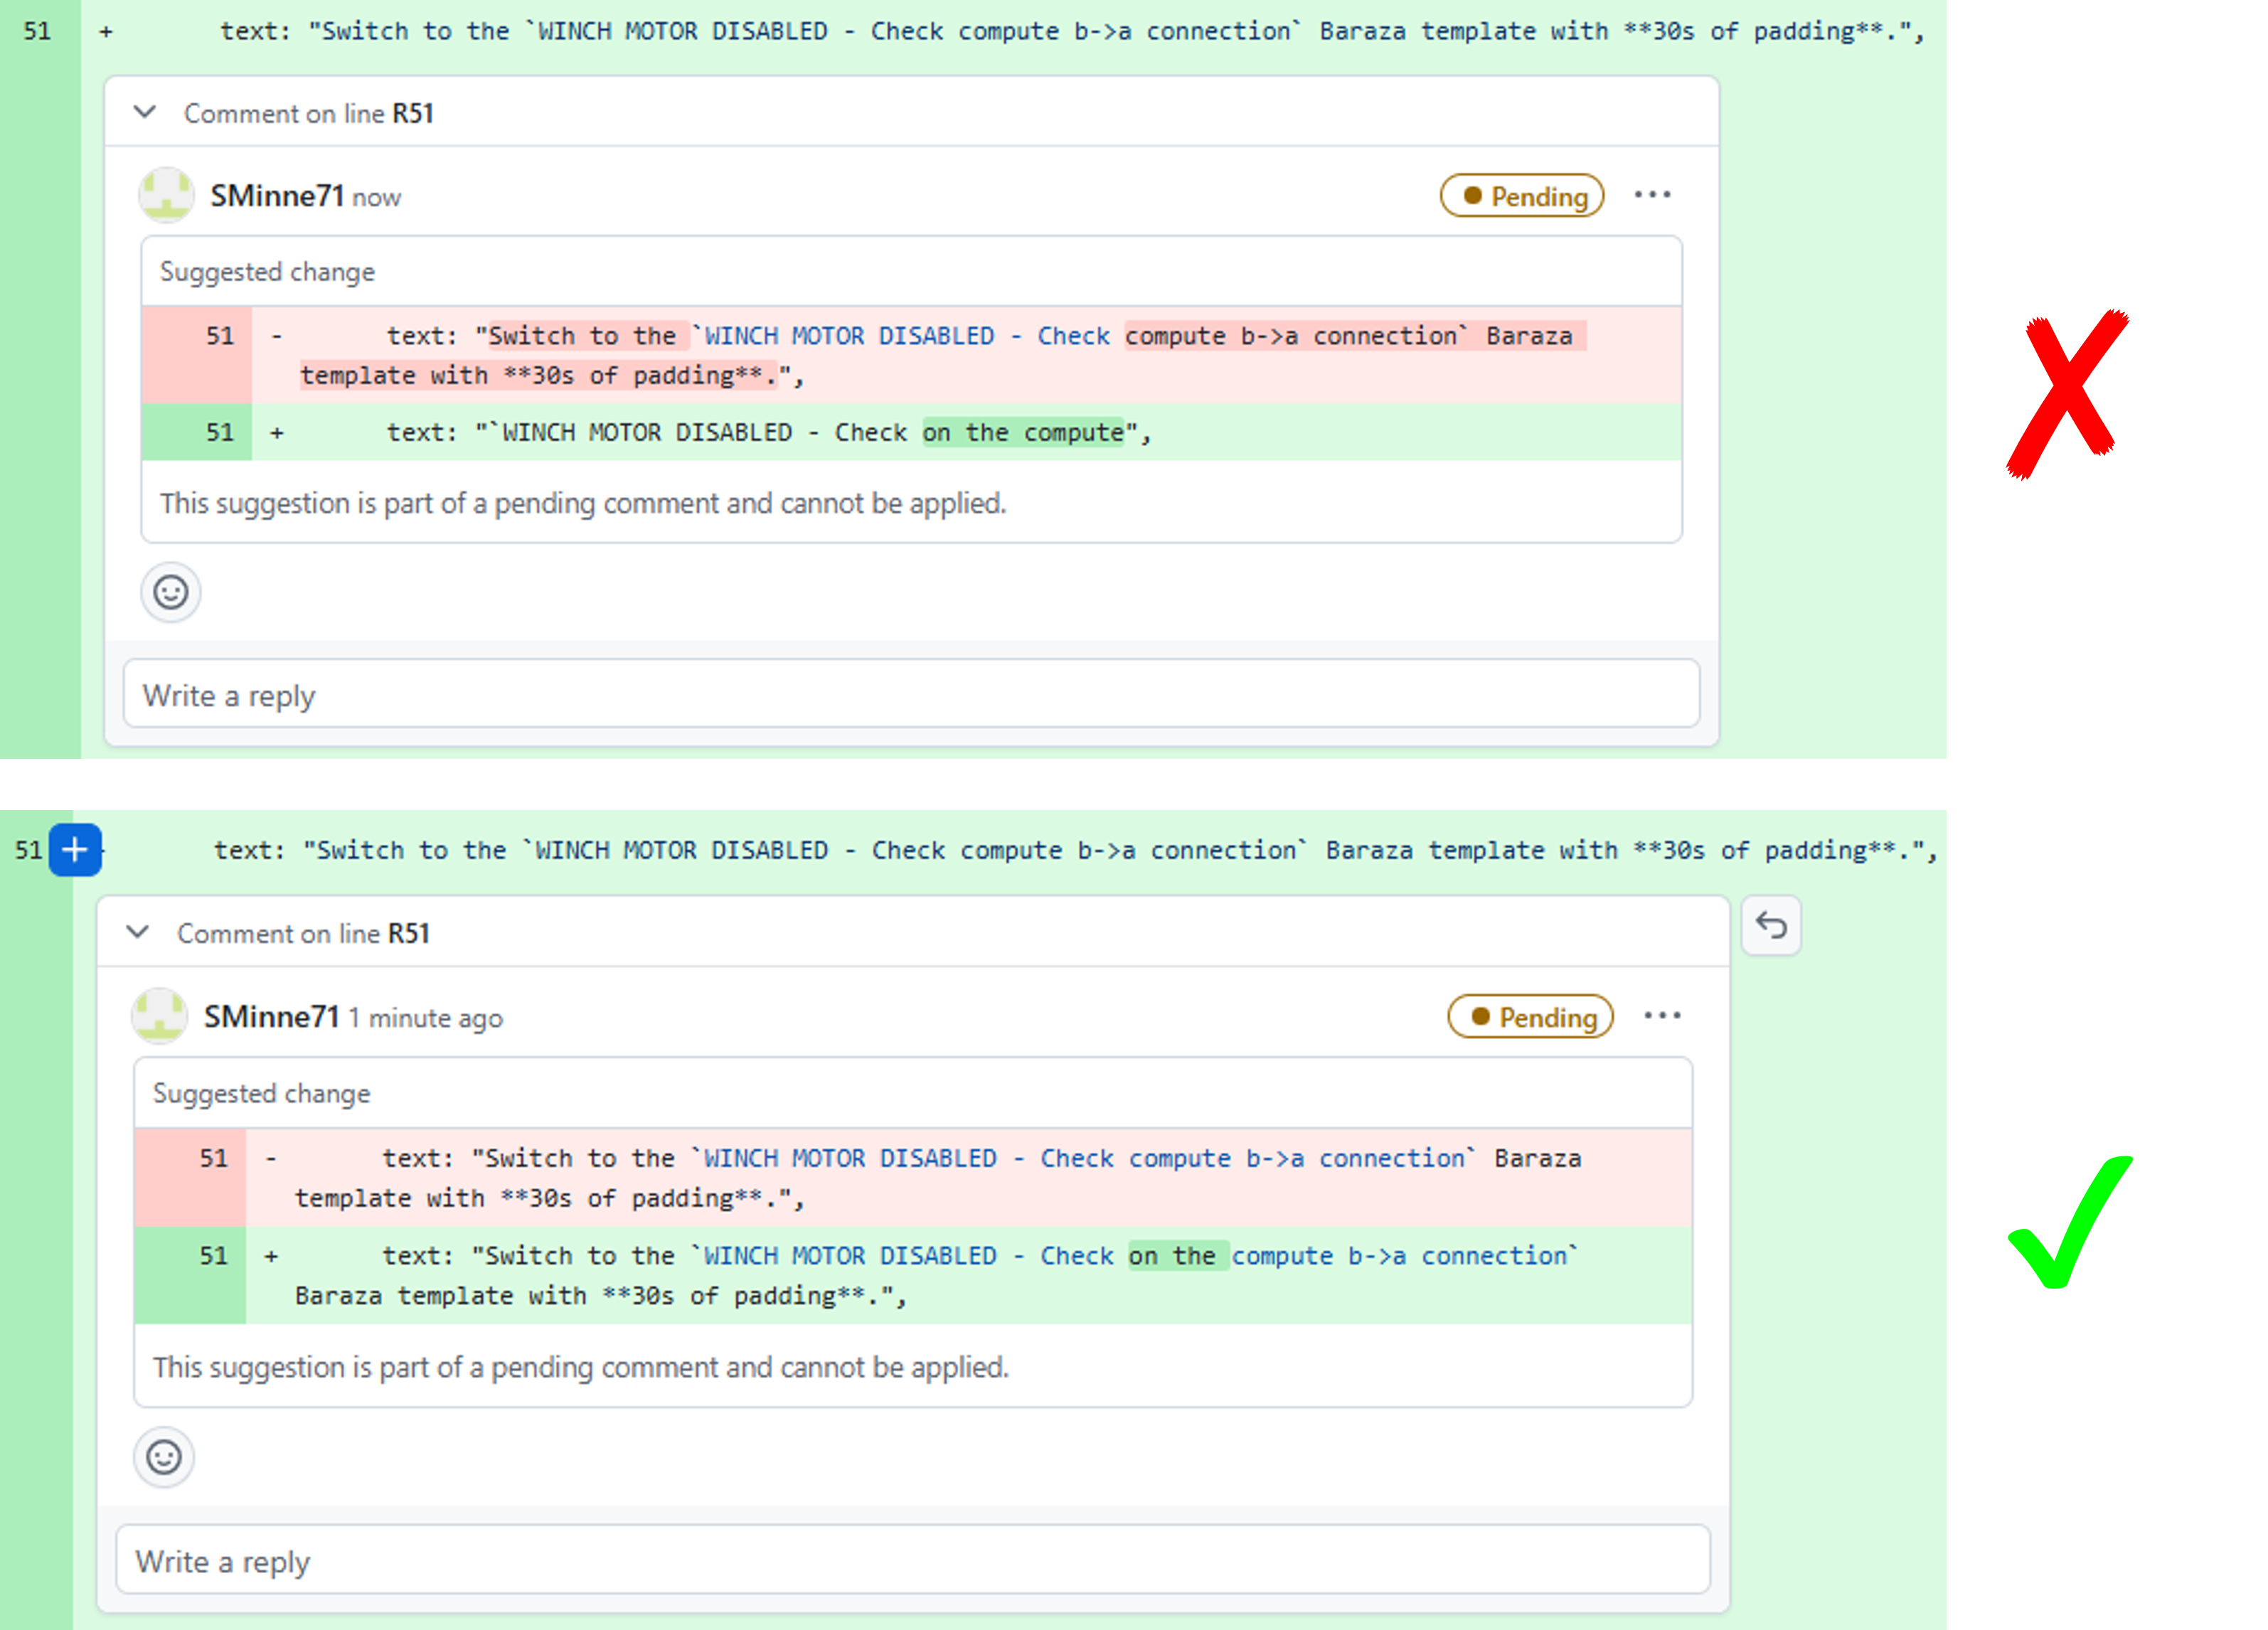The width and height of the screenshot is (2268, 1630).
Task: Collapse the lower 'Comment on line R51' thread
Action: (x=138, y=932)
